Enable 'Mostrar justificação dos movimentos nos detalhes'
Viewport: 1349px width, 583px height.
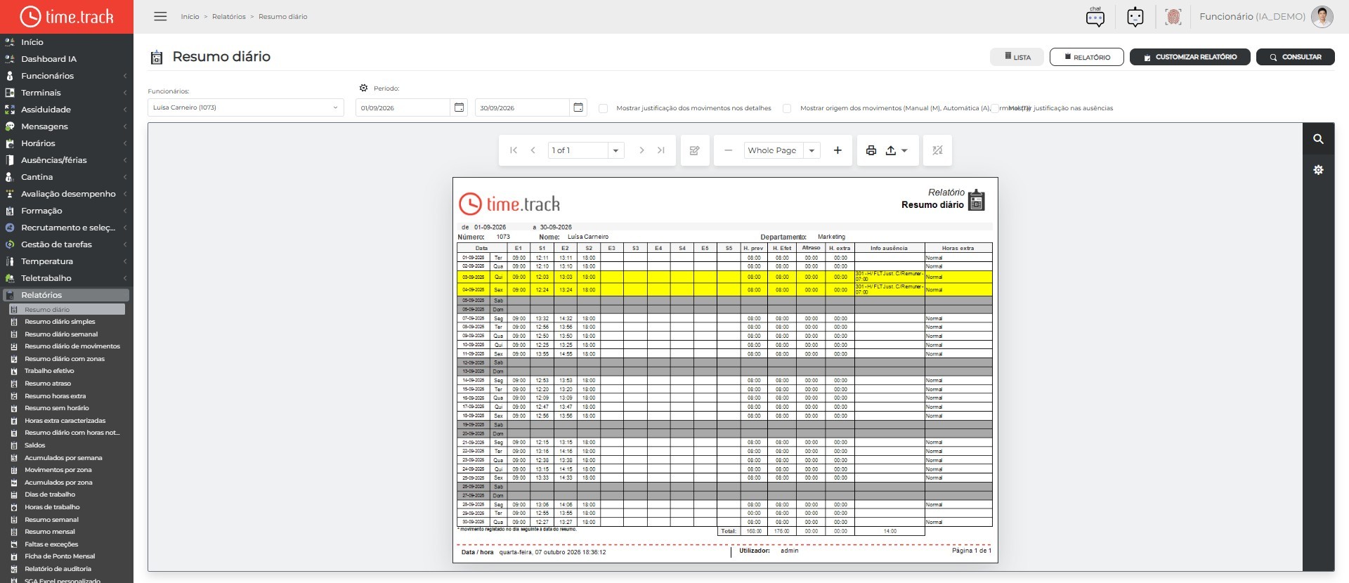coord(603,108)
